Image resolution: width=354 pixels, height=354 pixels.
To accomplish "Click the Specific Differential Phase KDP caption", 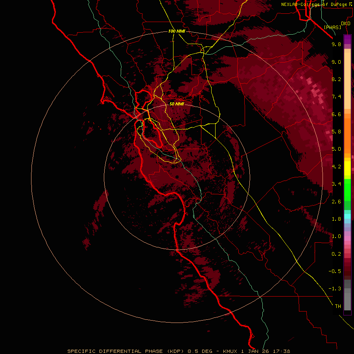I will click(x=179, y=351).
